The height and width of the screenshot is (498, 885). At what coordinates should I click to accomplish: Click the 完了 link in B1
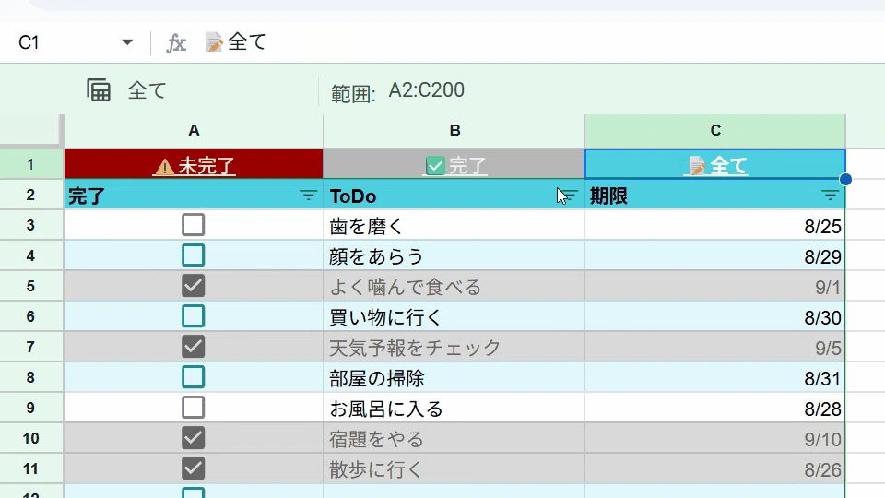(x=467, y=166)
